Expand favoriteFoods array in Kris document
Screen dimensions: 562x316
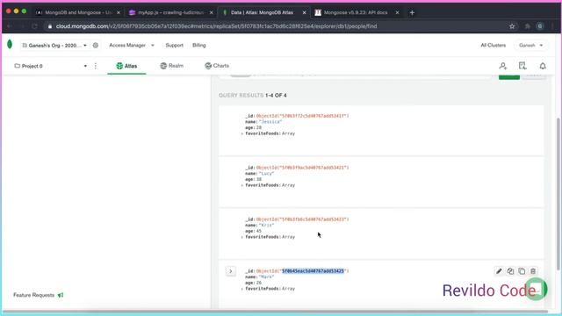click(x=242, y=237)
